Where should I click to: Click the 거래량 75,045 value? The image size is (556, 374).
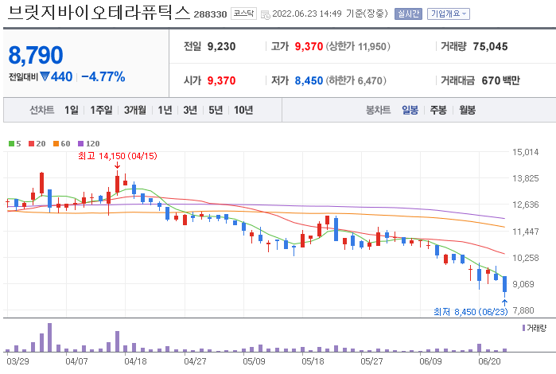[491, 46]
